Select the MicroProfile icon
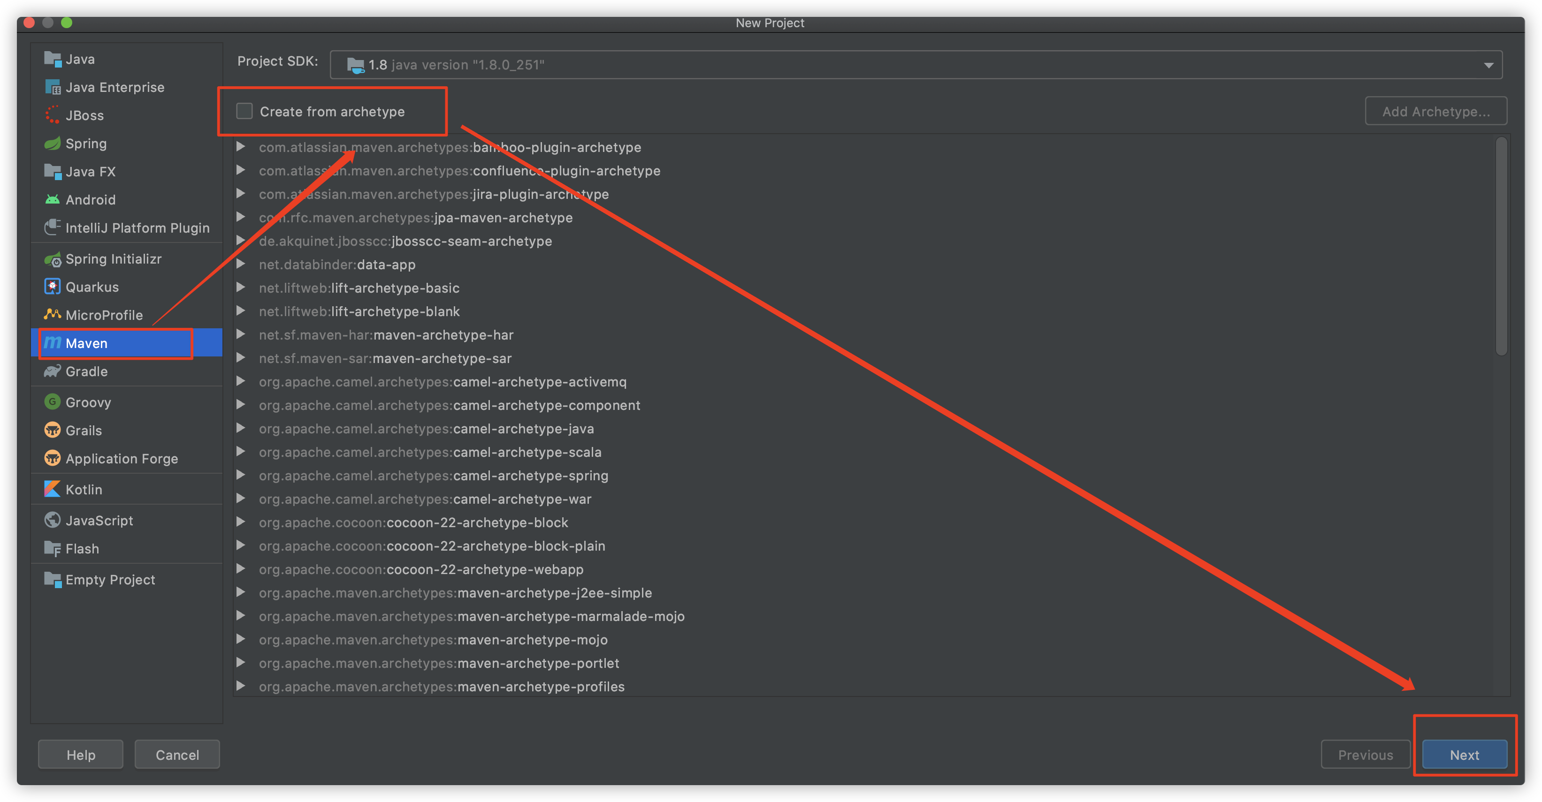Screen dimensions: 1542x802 click(x=53, y=315)
